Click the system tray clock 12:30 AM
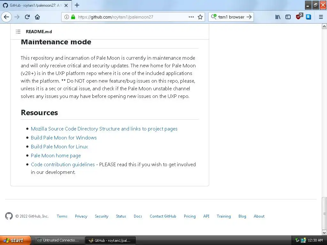This screenshot has height=245, width=327. click(315, 240)
